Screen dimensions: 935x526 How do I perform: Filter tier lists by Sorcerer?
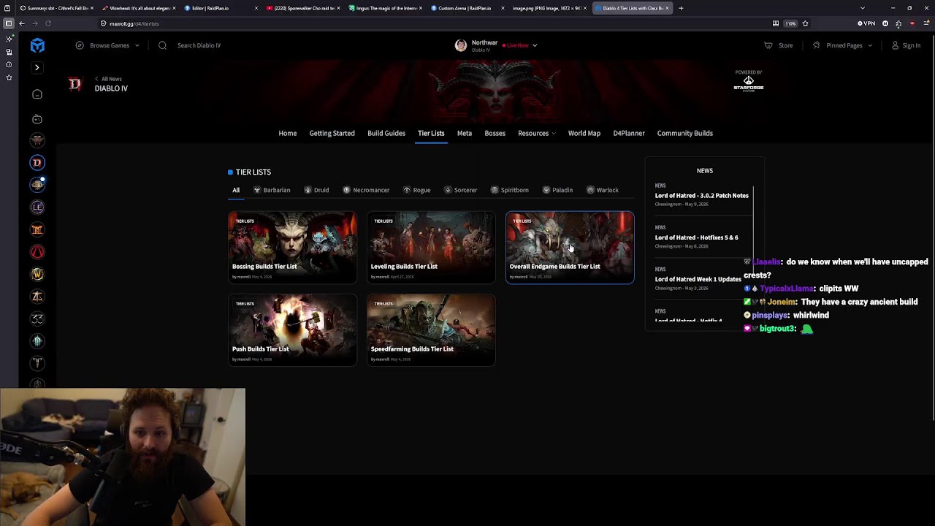coord(460,190)
